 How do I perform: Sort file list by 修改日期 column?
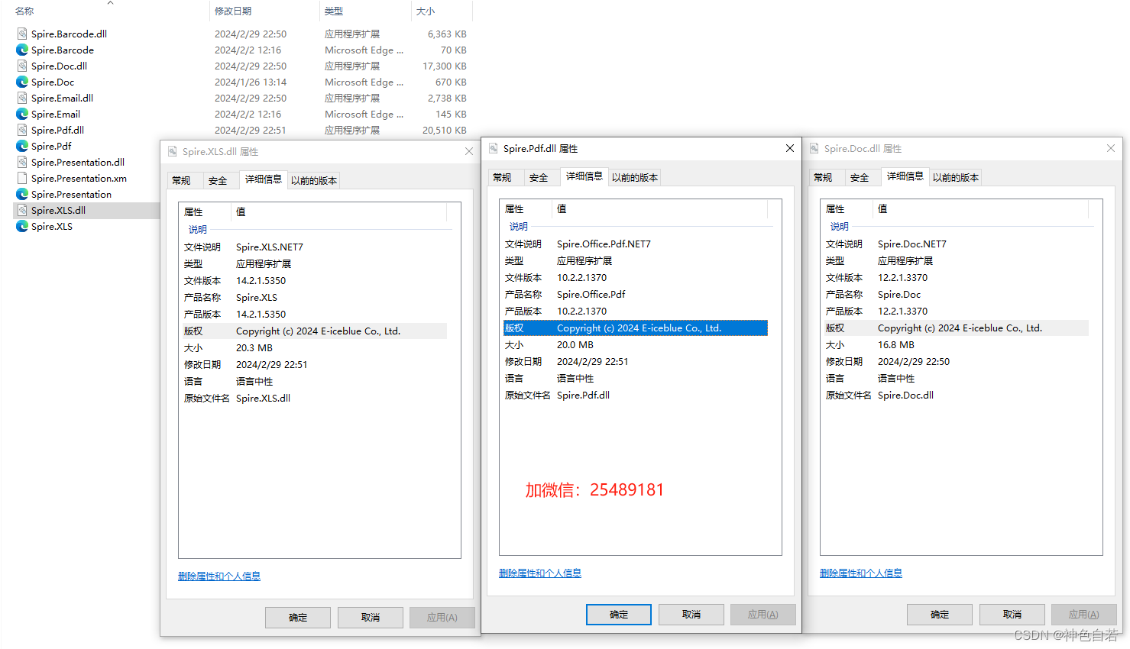[233, 11]
